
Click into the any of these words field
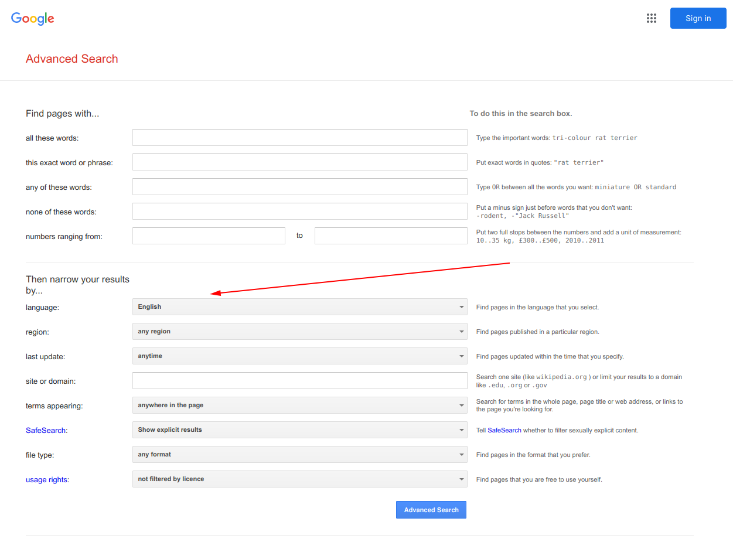click(x=300, y=187)
